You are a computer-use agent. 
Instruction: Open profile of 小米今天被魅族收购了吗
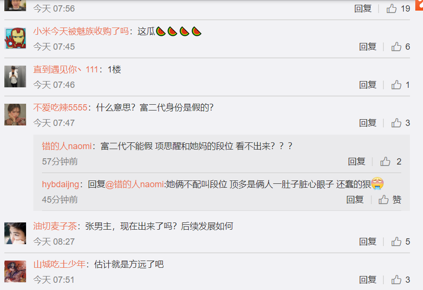point(81,31)
